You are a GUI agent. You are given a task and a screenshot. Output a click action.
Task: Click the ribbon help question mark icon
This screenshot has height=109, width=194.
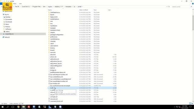pos(193,4)
